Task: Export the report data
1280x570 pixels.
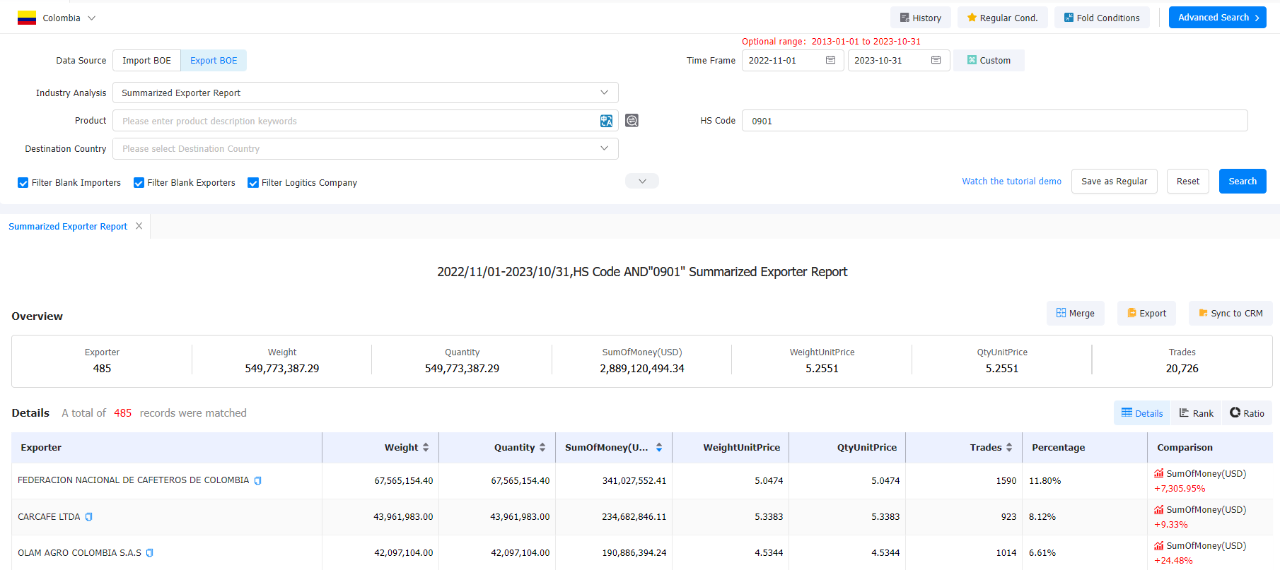Action: pyautogui.click(x=1146, y=314)
